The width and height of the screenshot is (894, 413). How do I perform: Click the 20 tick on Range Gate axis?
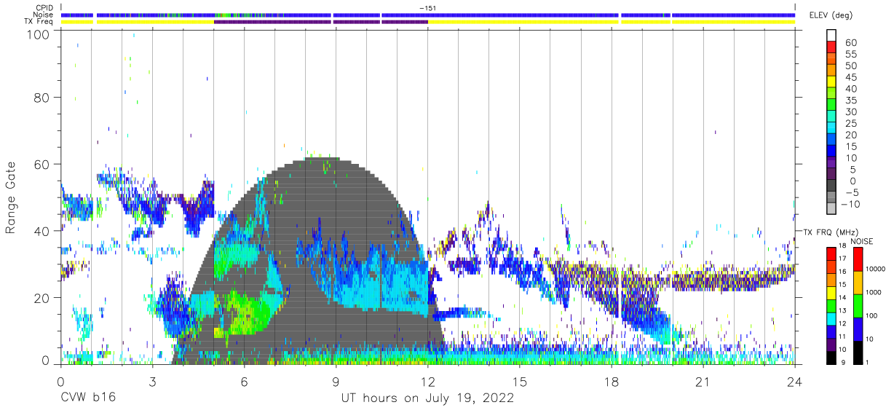[42, 298]
